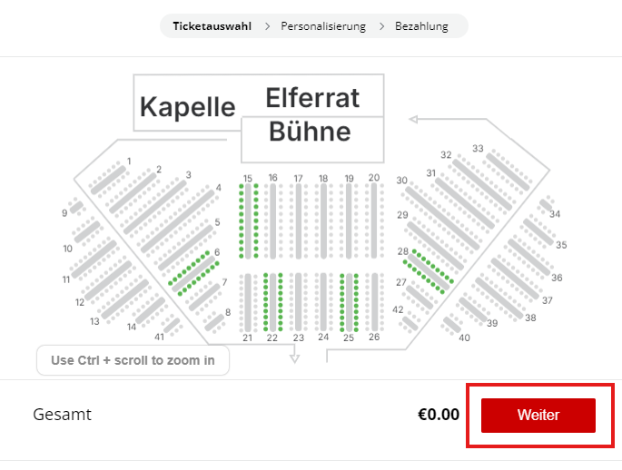Click the red Weiter button

pos(538,416)
